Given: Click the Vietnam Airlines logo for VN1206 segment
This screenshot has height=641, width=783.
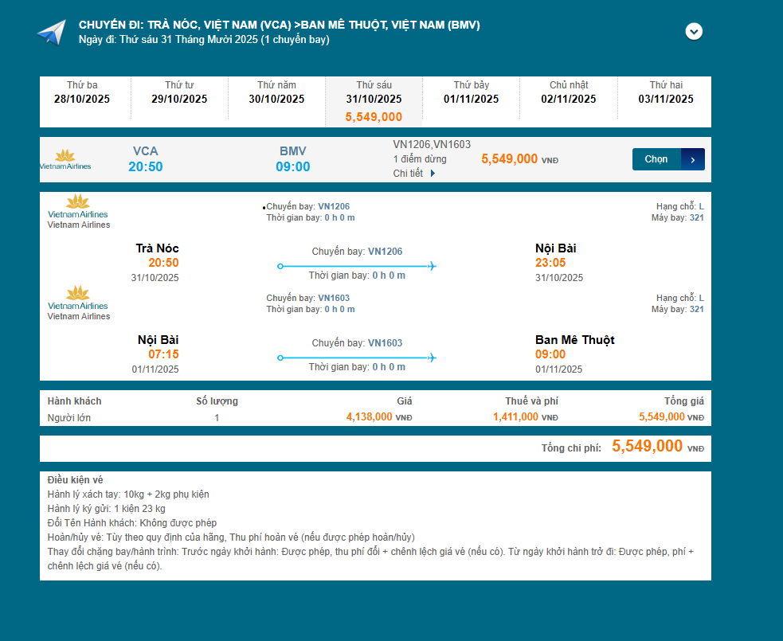Looking at the screenshot, I should click(x=78, y=205).
